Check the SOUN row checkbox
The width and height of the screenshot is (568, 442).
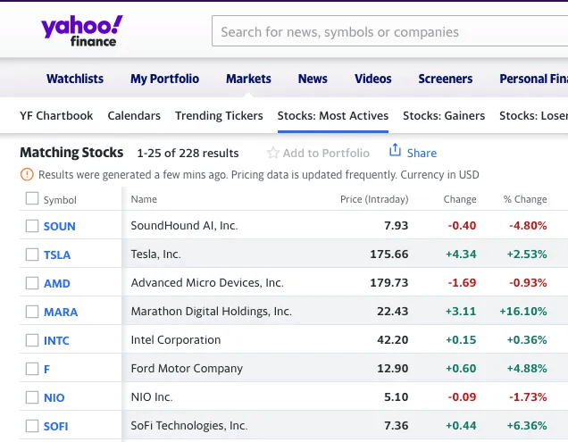click(x=32, y=226)
